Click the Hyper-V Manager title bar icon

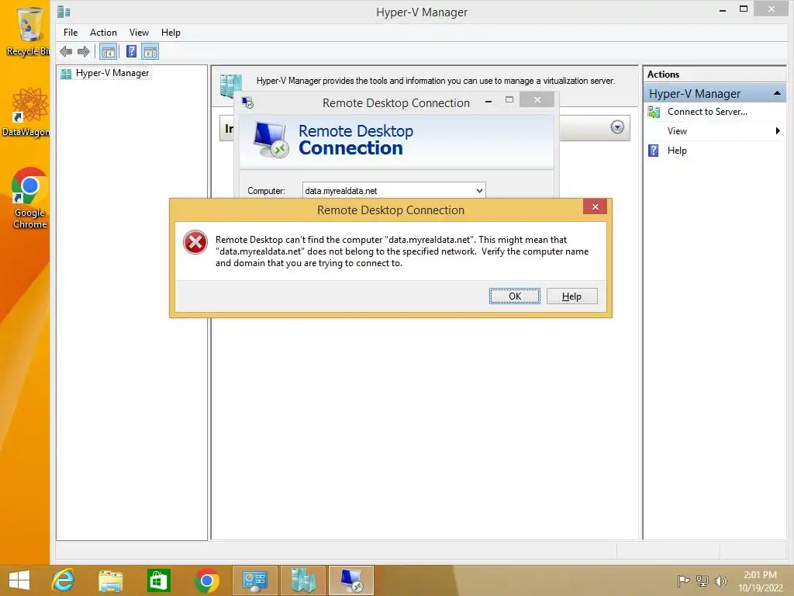64,12
